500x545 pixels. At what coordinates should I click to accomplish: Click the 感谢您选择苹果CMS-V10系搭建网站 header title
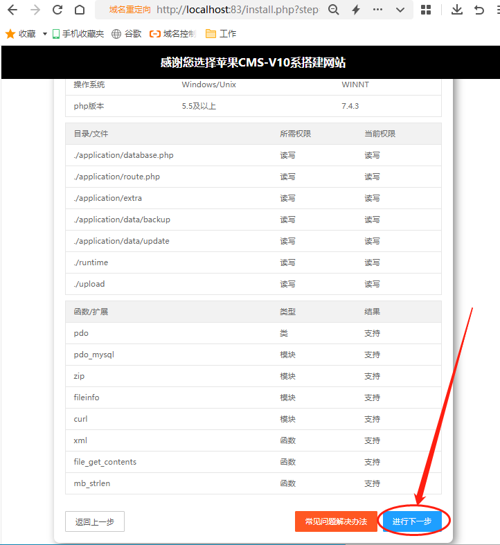point(253,62)
